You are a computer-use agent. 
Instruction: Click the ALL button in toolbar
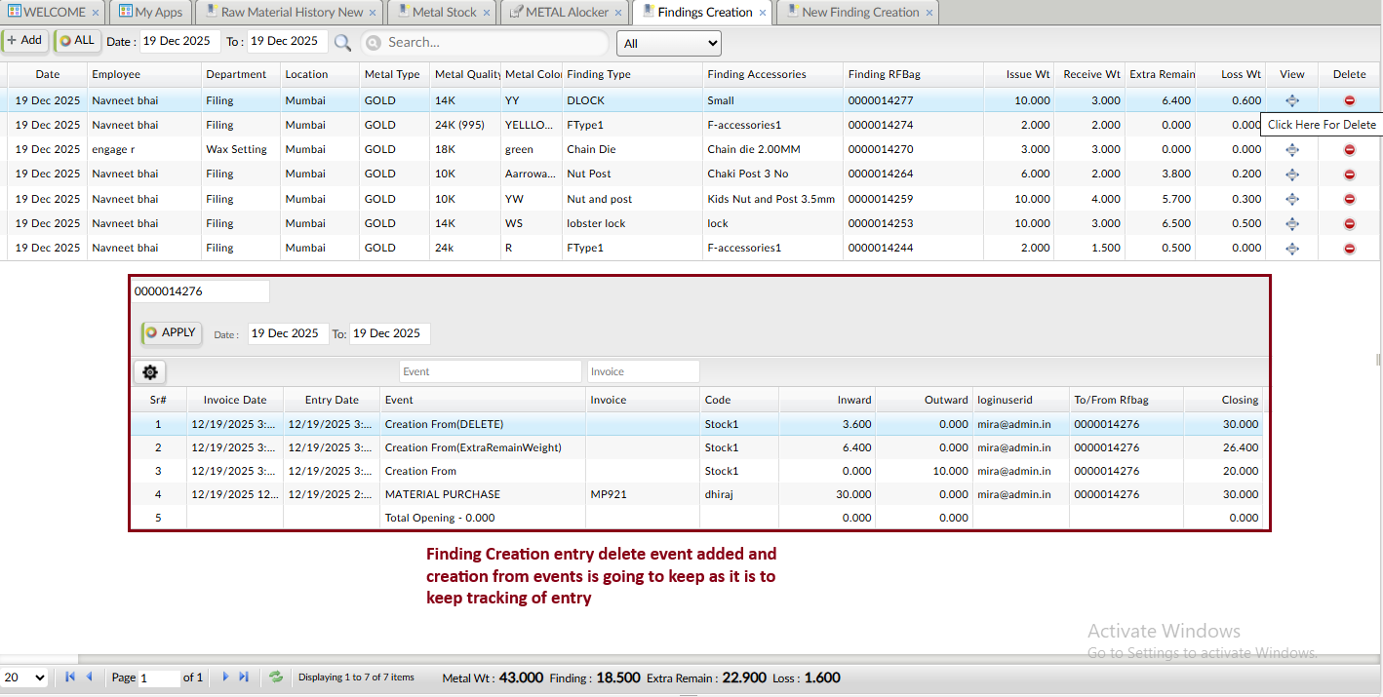pos(78,41)
